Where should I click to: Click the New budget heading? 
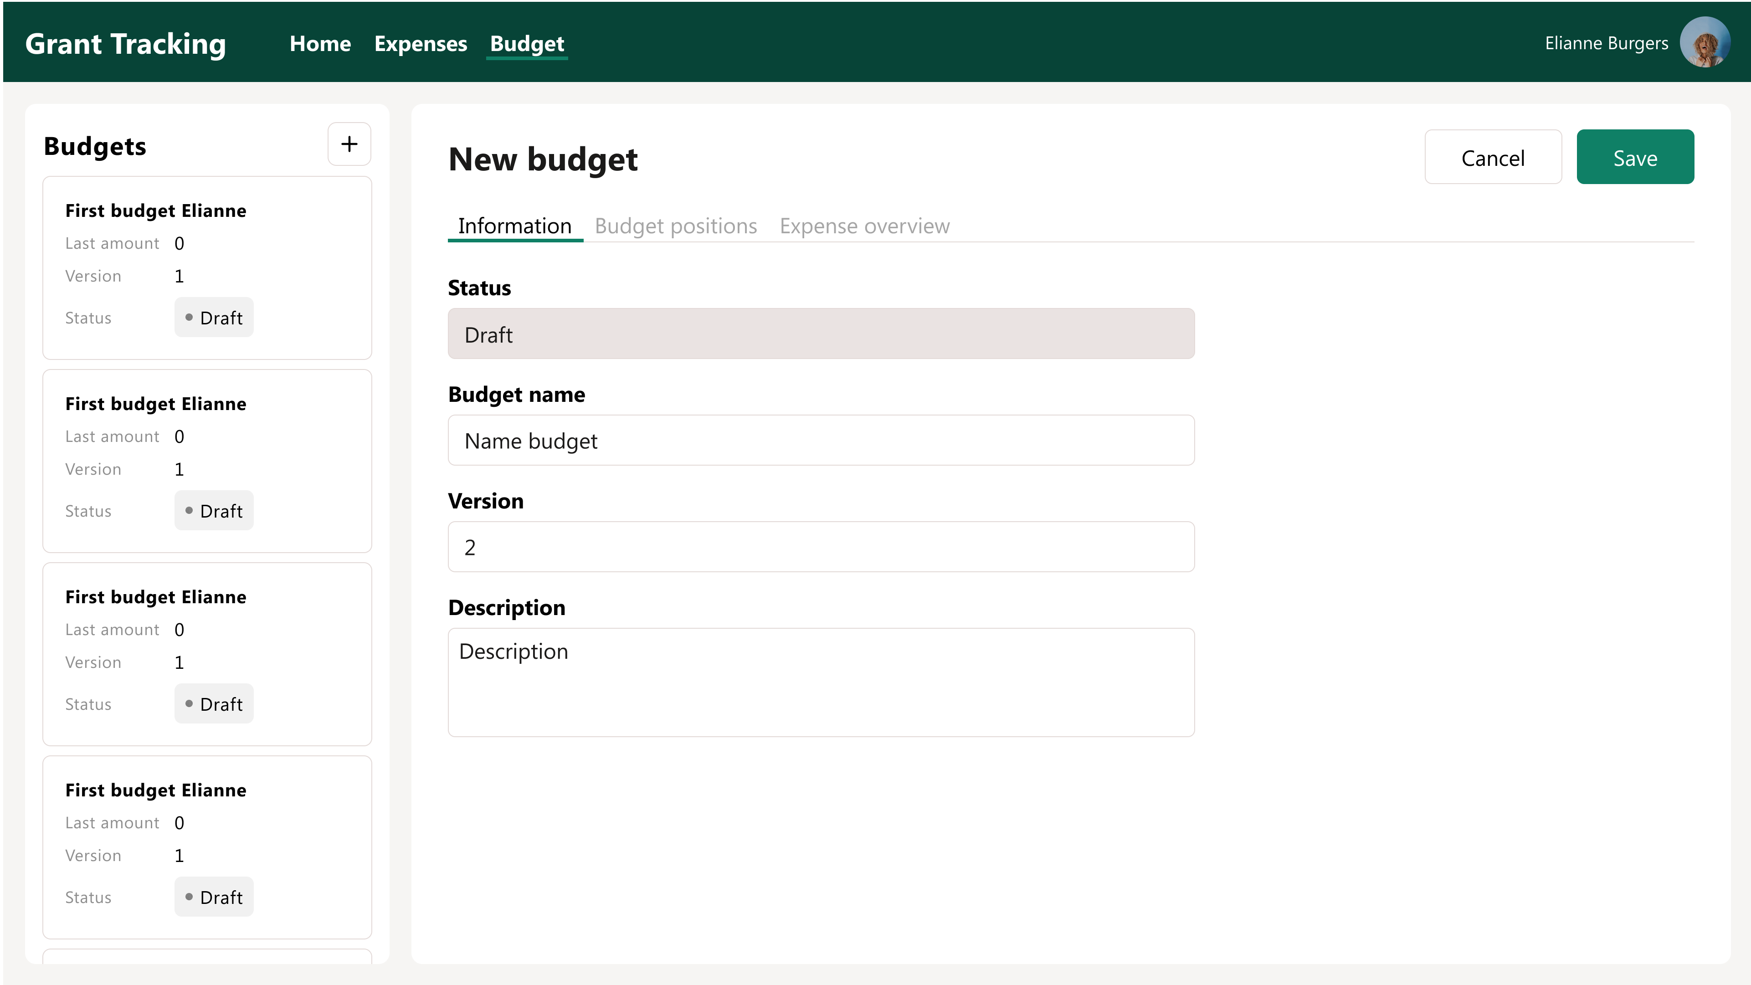pos(543,160)
